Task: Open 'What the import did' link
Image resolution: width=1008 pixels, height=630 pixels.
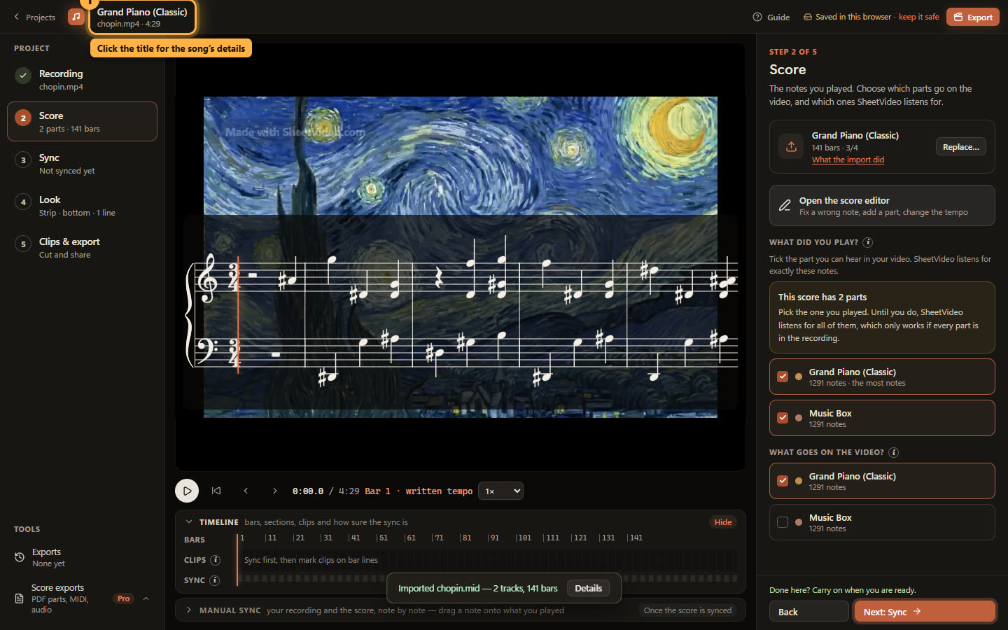Action: tap(848, 160)
